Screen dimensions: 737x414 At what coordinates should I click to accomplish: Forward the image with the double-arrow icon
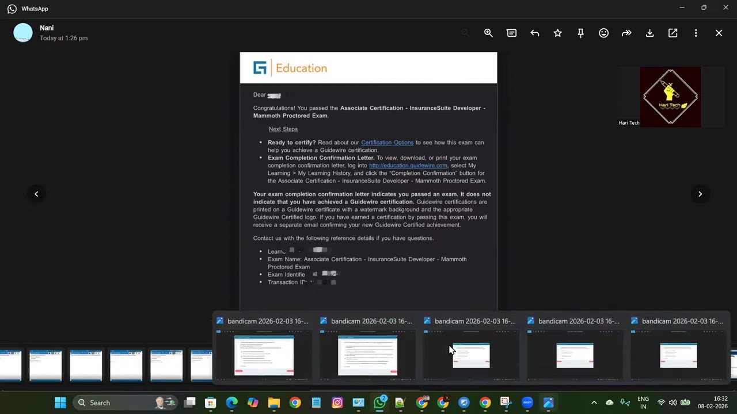click(626, 33)
